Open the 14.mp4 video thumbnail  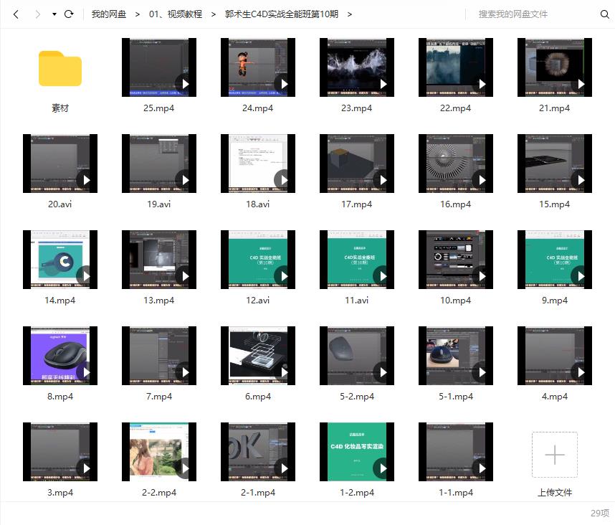60,260
